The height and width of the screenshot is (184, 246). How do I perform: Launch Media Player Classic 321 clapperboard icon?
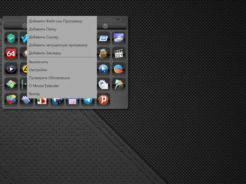(119, 54)
